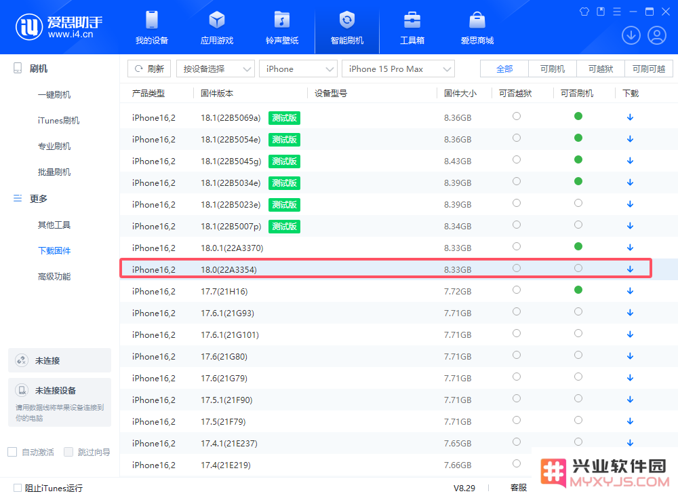Open 其他工具 in the sidebar
Screen dimensions: 678x498
coord(54,225)
